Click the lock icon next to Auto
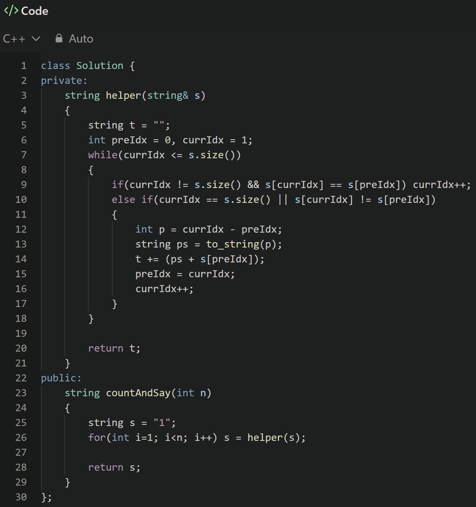The height and width of the screenshot is (507, 476). coord(59,38)
